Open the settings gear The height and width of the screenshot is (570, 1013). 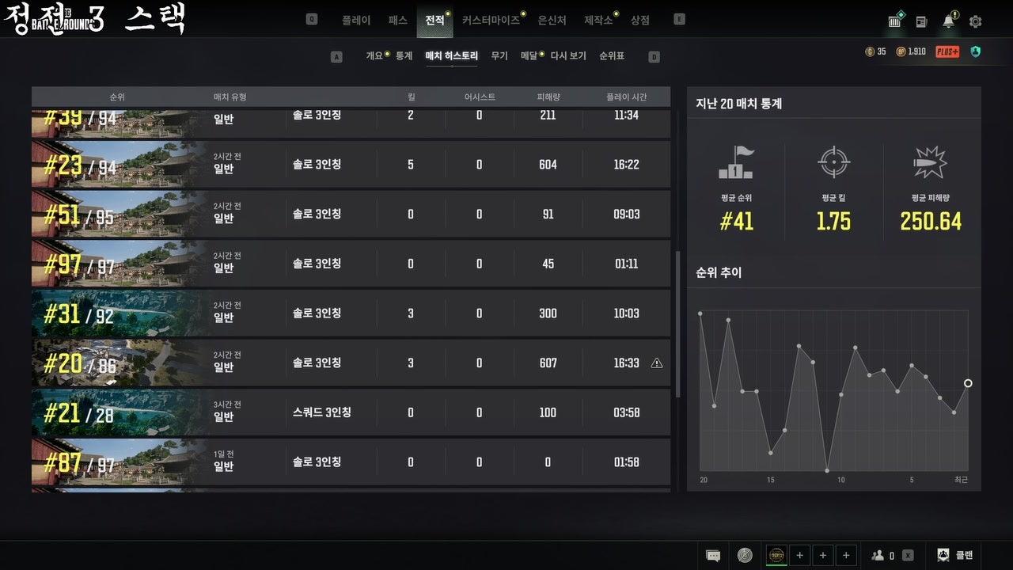click(x=976, y=21)
